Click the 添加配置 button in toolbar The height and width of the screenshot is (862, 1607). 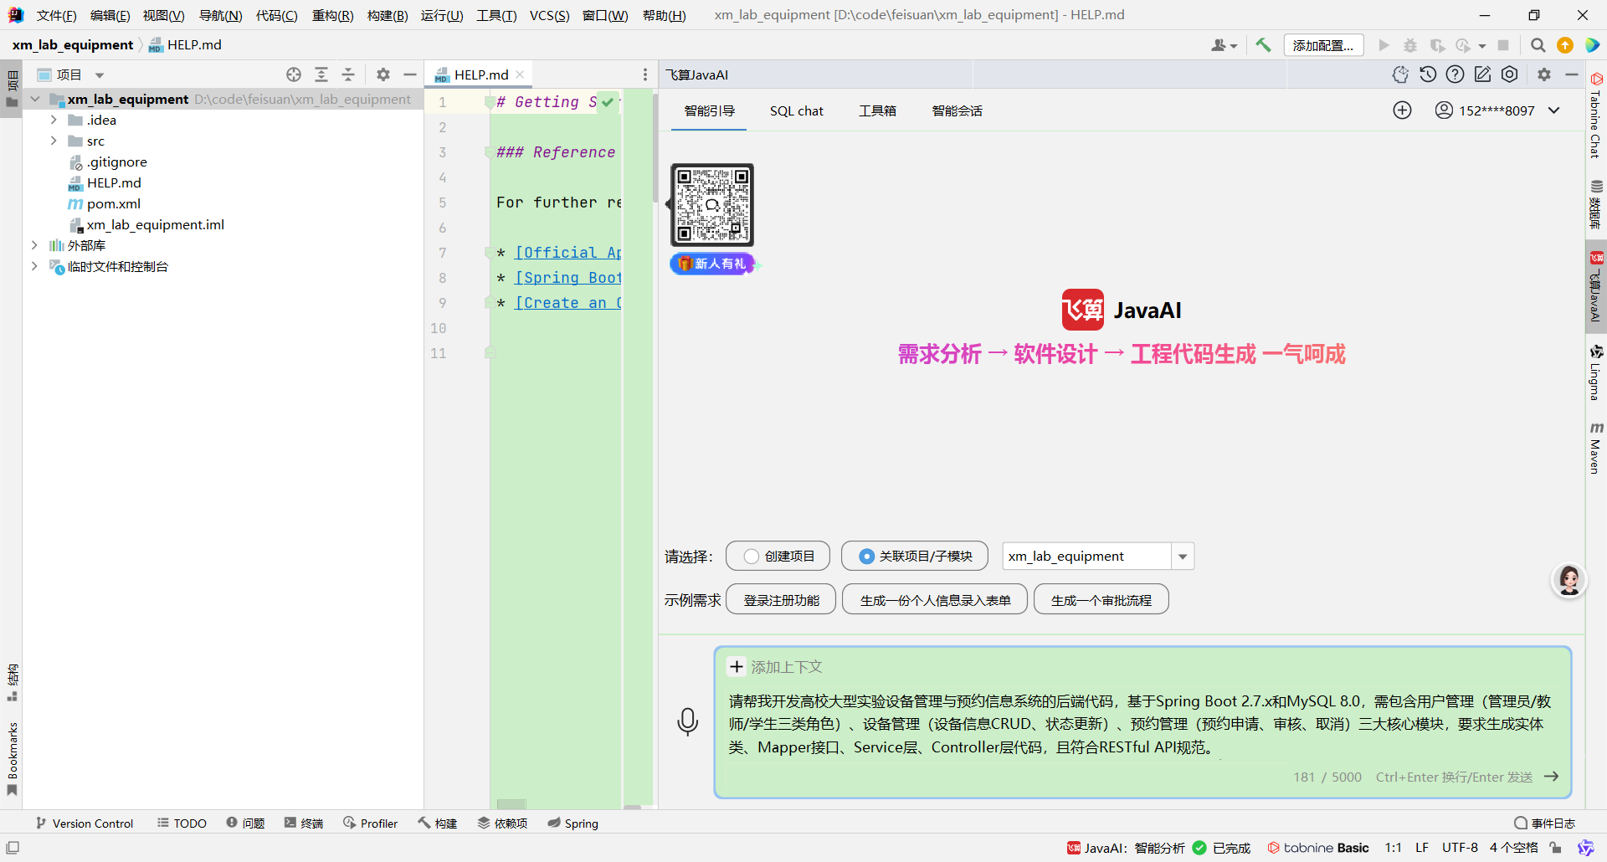(1323, 45)
